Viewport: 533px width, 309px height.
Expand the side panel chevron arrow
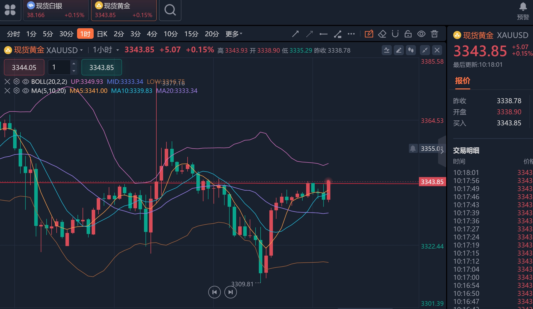click(x=442, y=151)
